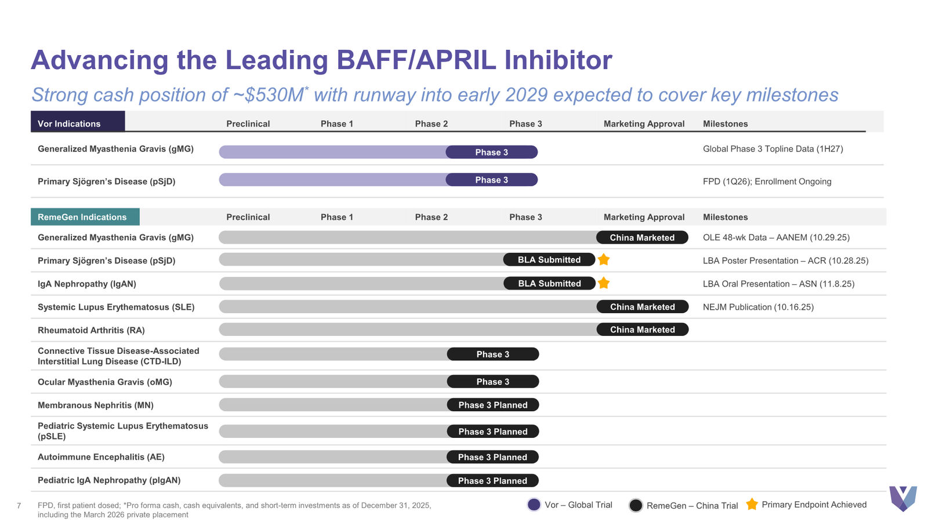
Task: Click Rheumatoid Arthritis China Marketed pill
Action: (643, 329)
